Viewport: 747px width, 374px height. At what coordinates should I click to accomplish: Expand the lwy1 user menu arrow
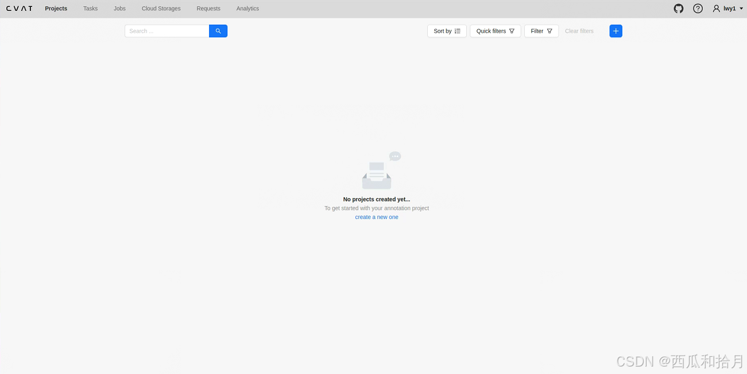click(x=741, y=9)
